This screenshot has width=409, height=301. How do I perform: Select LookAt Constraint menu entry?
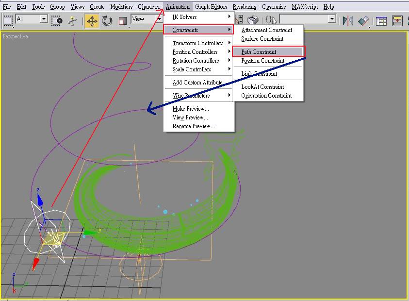pyautogui.click(x=262, y=87)
